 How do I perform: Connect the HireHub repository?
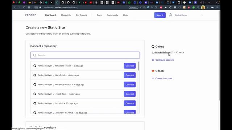pyautogui.click(x=130, y=103)
